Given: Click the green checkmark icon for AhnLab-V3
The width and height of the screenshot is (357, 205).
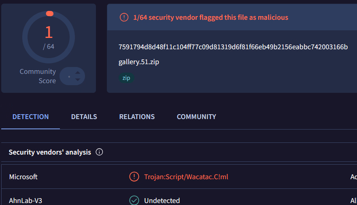Looking at the screenshot, I should point(134,201).
